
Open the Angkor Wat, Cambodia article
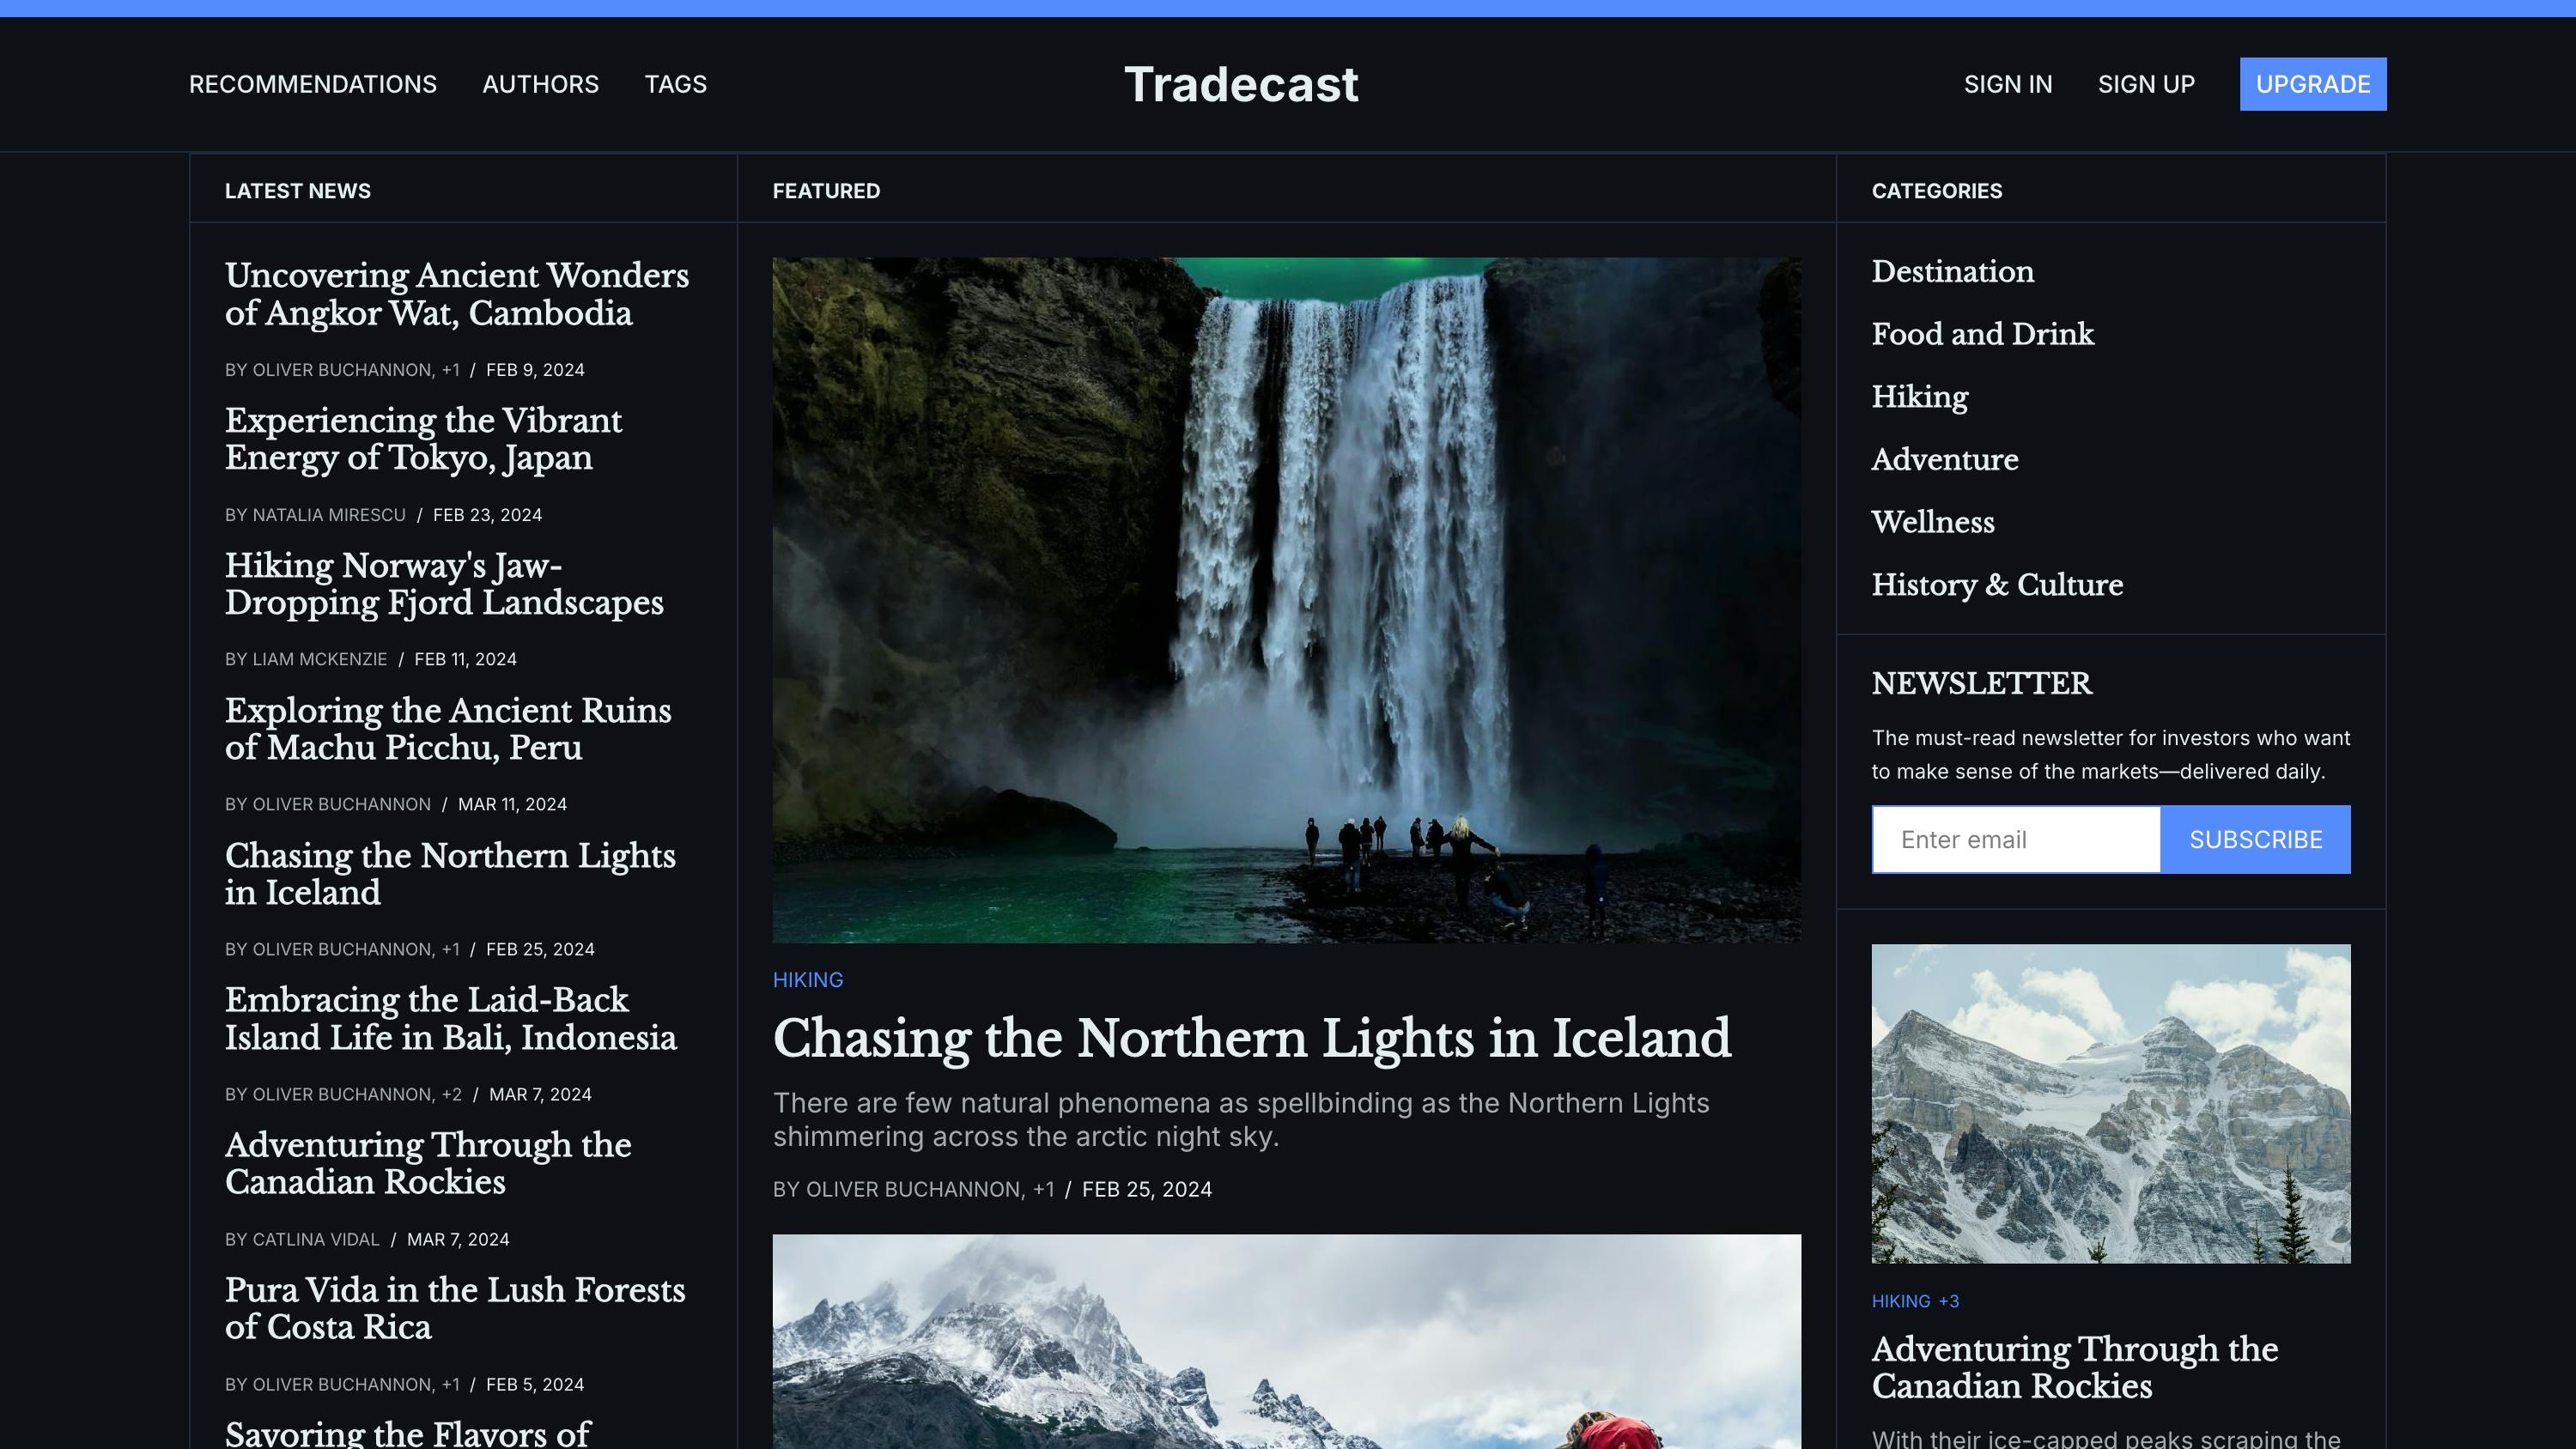(x=456, y=294)
